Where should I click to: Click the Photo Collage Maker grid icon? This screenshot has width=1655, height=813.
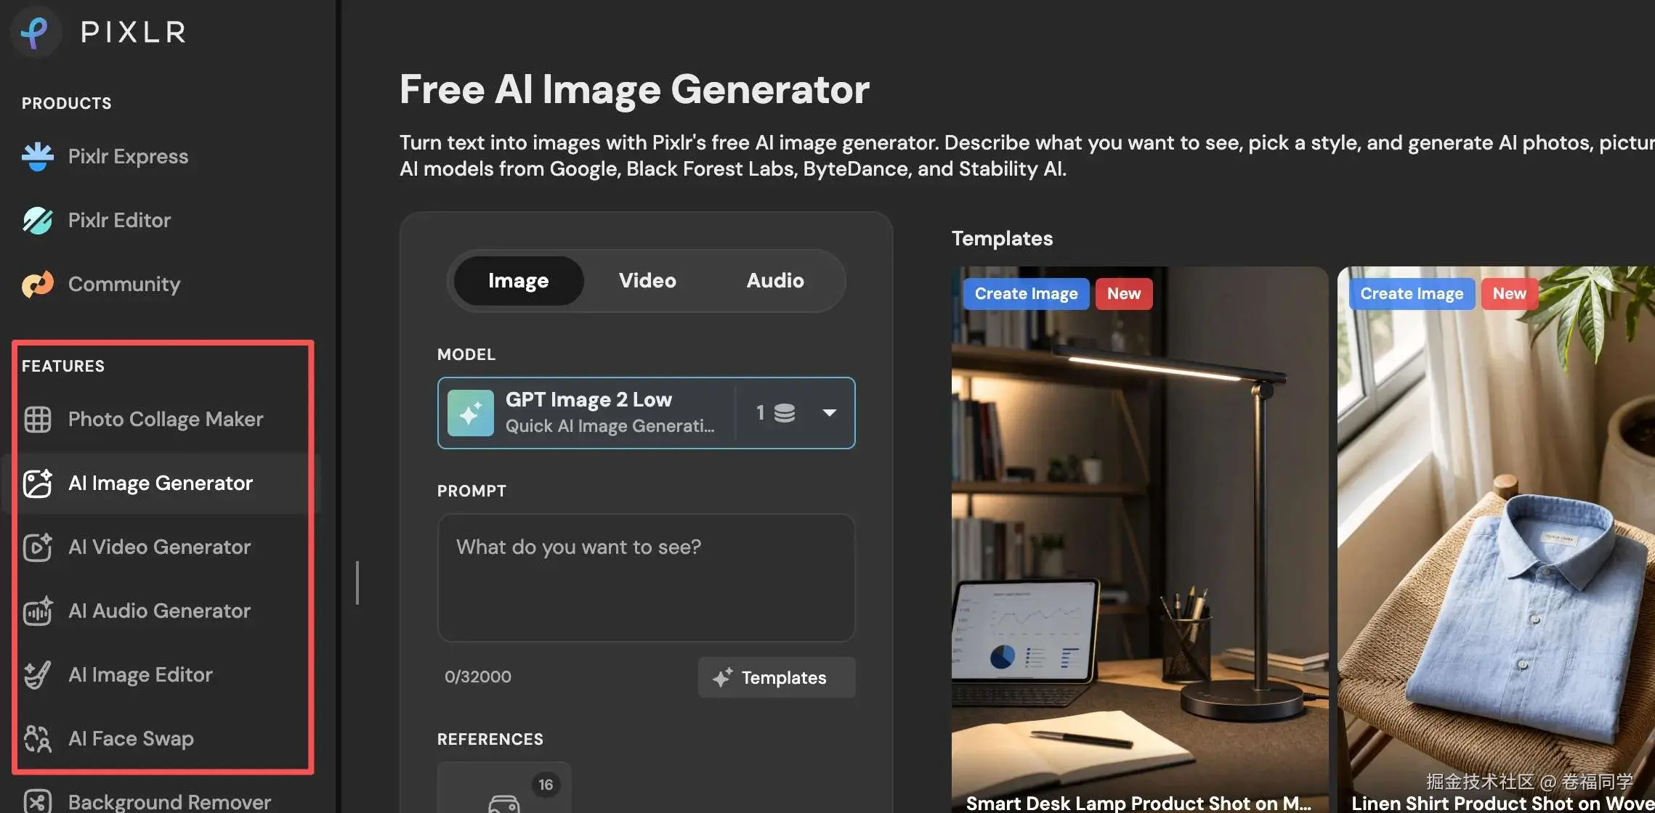[38, 419]
